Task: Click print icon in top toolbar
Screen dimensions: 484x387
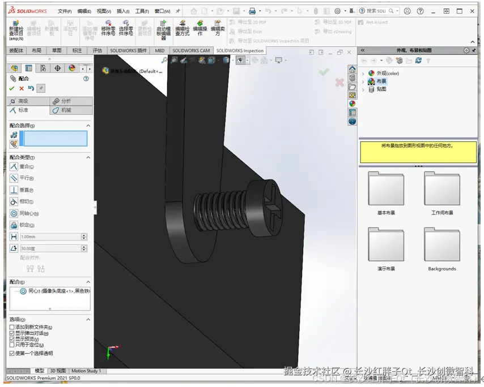Action: 252,11
